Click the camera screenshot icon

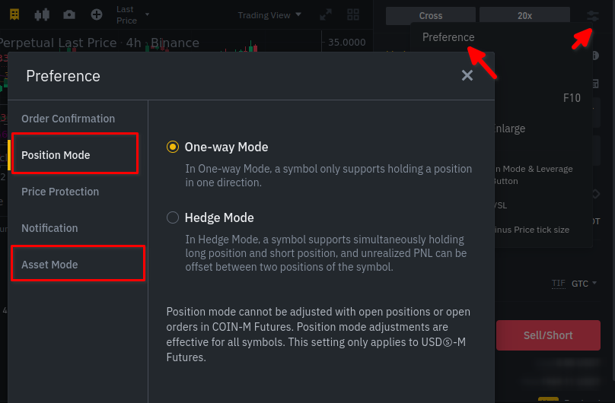click(x=69, y=14)
